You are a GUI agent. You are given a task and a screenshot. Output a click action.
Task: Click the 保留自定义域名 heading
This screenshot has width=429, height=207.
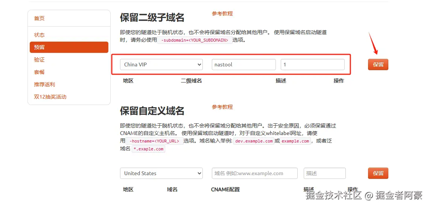pos(152,111)
